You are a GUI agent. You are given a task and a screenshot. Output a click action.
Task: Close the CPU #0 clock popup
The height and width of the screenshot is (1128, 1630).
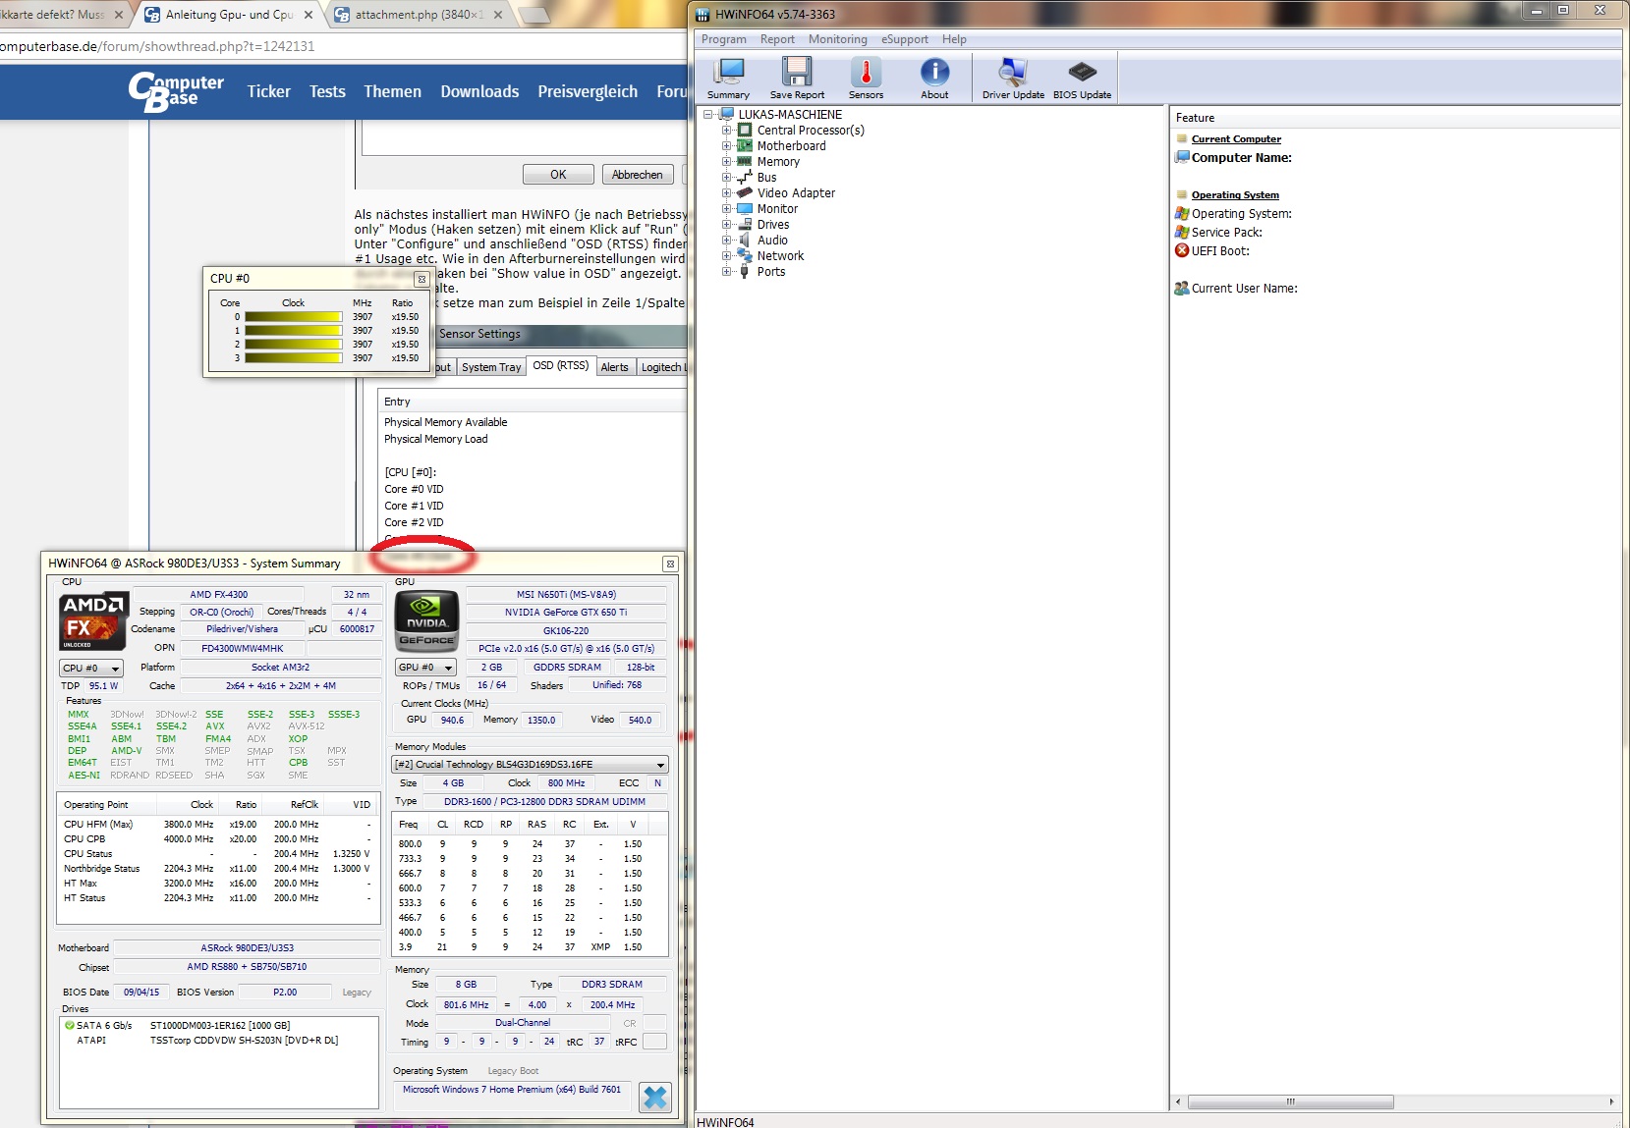click(422, 279)
